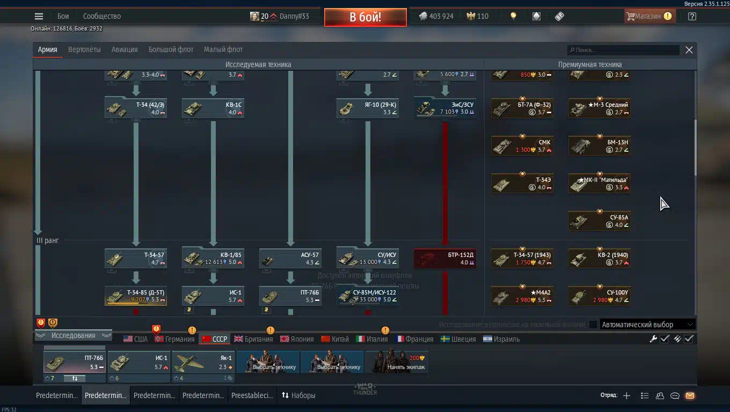Viewport: 730px width, 412px height.
Task: Switch to the Малый флот tab
Action: tap(223, 49)
